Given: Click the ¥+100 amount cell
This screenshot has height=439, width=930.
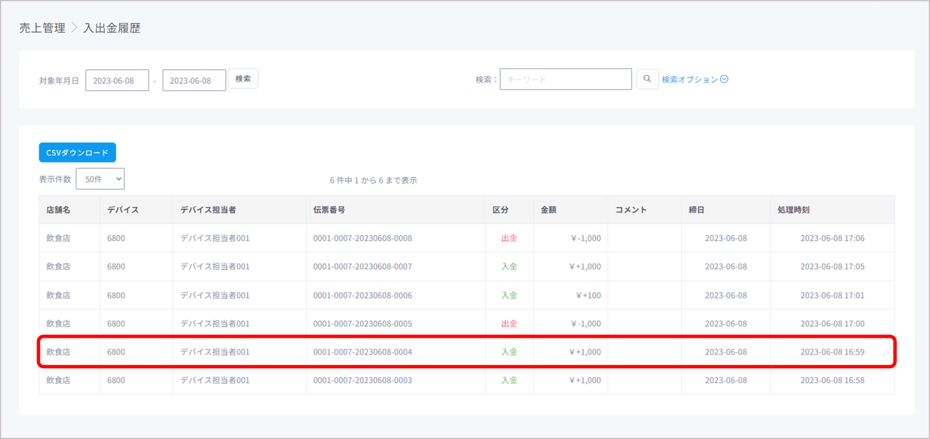Looking at the screenshot, I should (x=587, y=295).
